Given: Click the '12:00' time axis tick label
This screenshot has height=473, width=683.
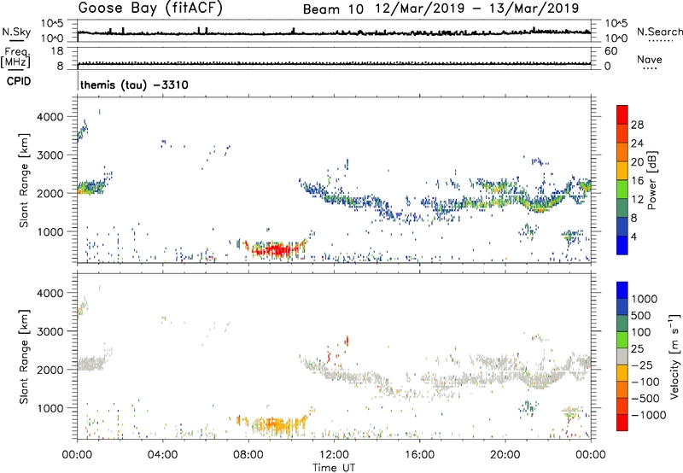Looking at the screenshot, I should [x=334, y=455].
